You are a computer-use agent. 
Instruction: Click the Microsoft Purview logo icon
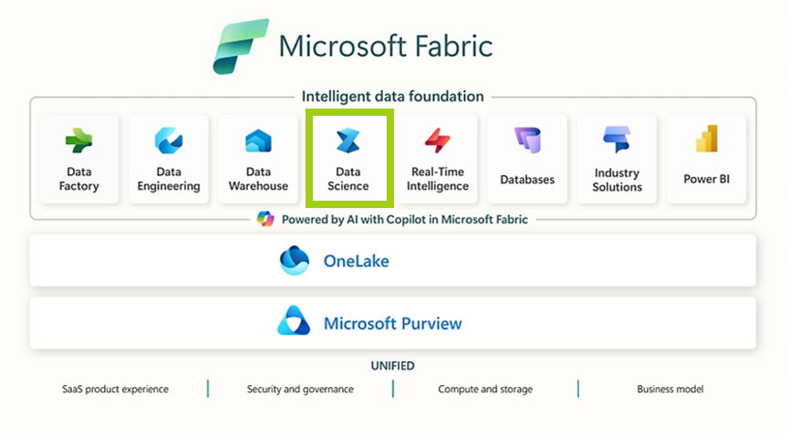(x=295, y=323)
